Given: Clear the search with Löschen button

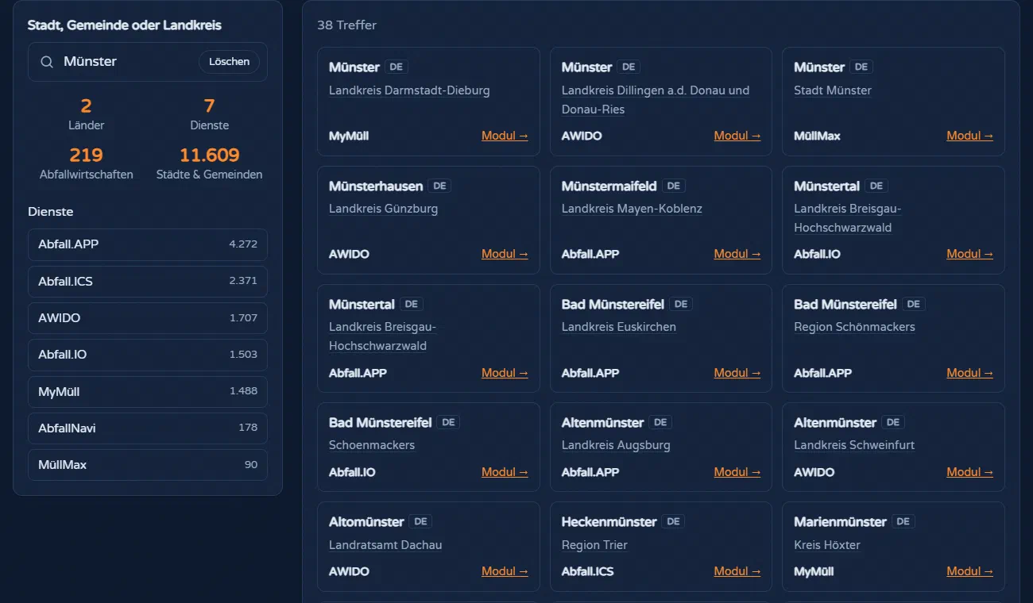Looking at the screenshot, I should pyautogui.click(x=229, y=62).
